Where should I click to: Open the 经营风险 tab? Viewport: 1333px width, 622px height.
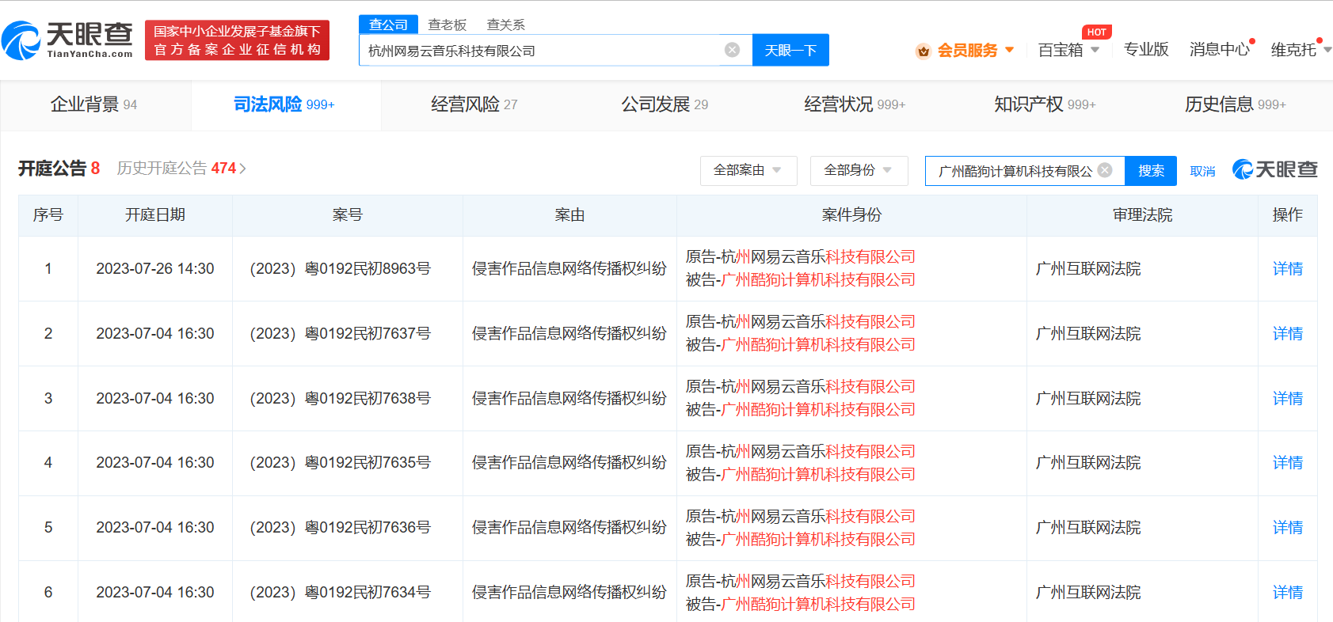coord(474,104)
